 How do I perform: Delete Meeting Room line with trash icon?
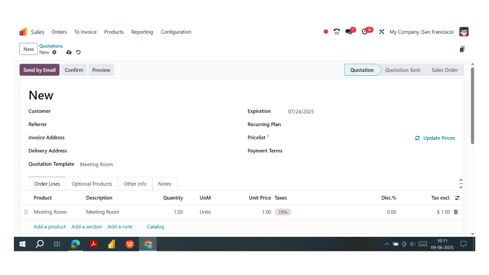[455, 212]
